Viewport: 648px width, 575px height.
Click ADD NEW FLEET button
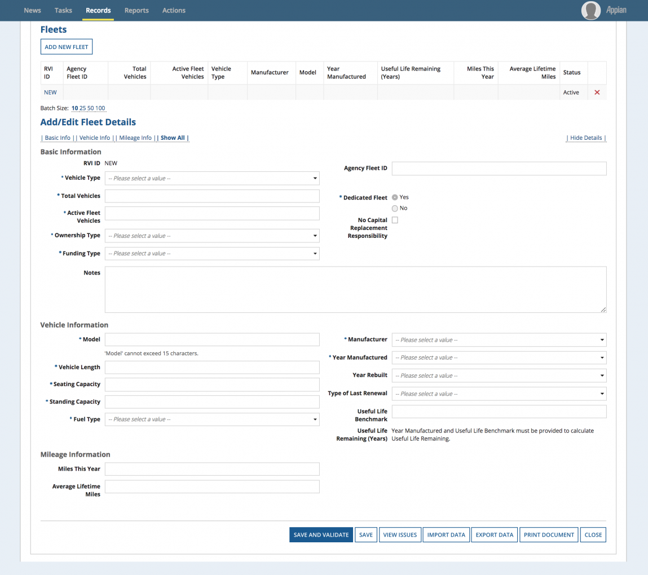pyautogui.click(x=67, y=47)
